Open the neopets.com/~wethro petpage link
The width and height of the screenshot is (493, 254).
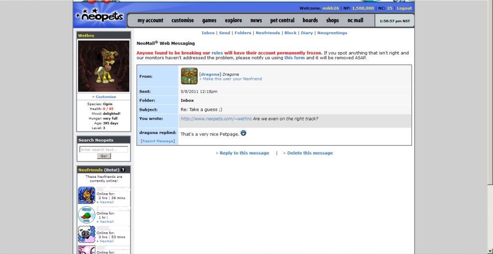click(x=216, y=119)
